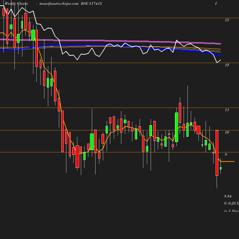
Task: Click the price axis label '15'
Action: [x=227, y=20]
